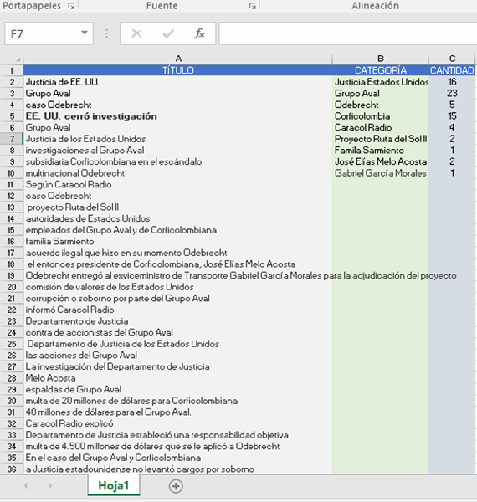Image resolution: width=477 pixels, height=502 pixels.
Task: Select column B header
Action: 380,59
